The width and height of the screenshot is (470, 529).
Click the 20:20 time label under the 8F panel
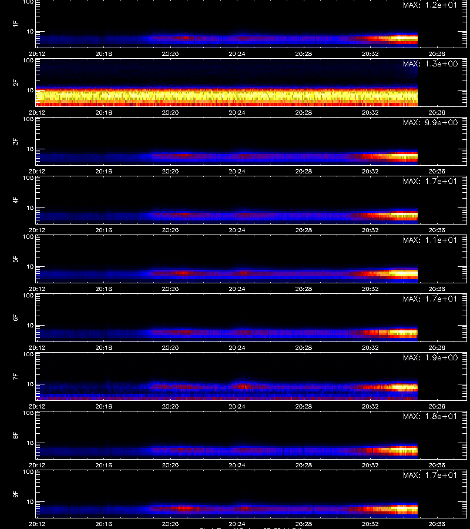pos(170,465)
